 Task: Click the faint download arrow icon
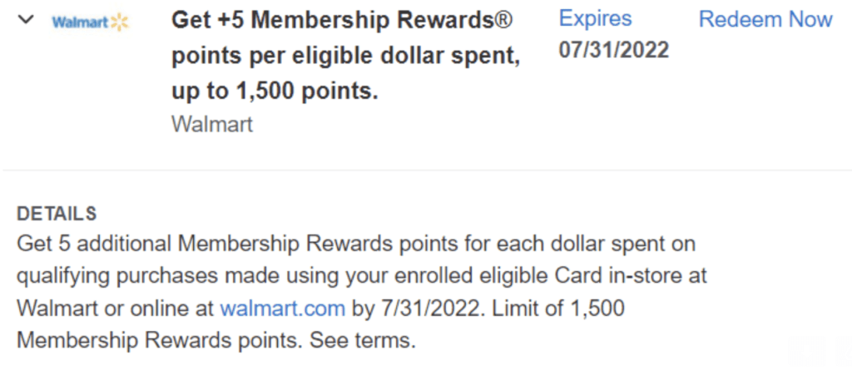(807, 352)
